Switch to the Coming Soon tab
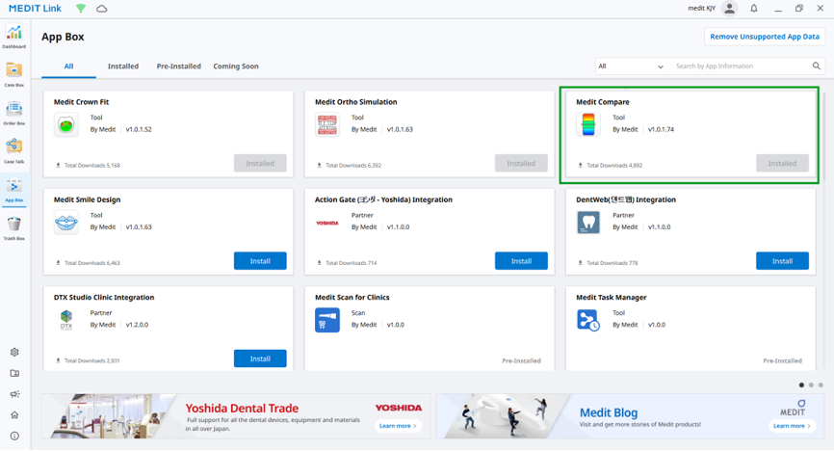 (236, 66)
